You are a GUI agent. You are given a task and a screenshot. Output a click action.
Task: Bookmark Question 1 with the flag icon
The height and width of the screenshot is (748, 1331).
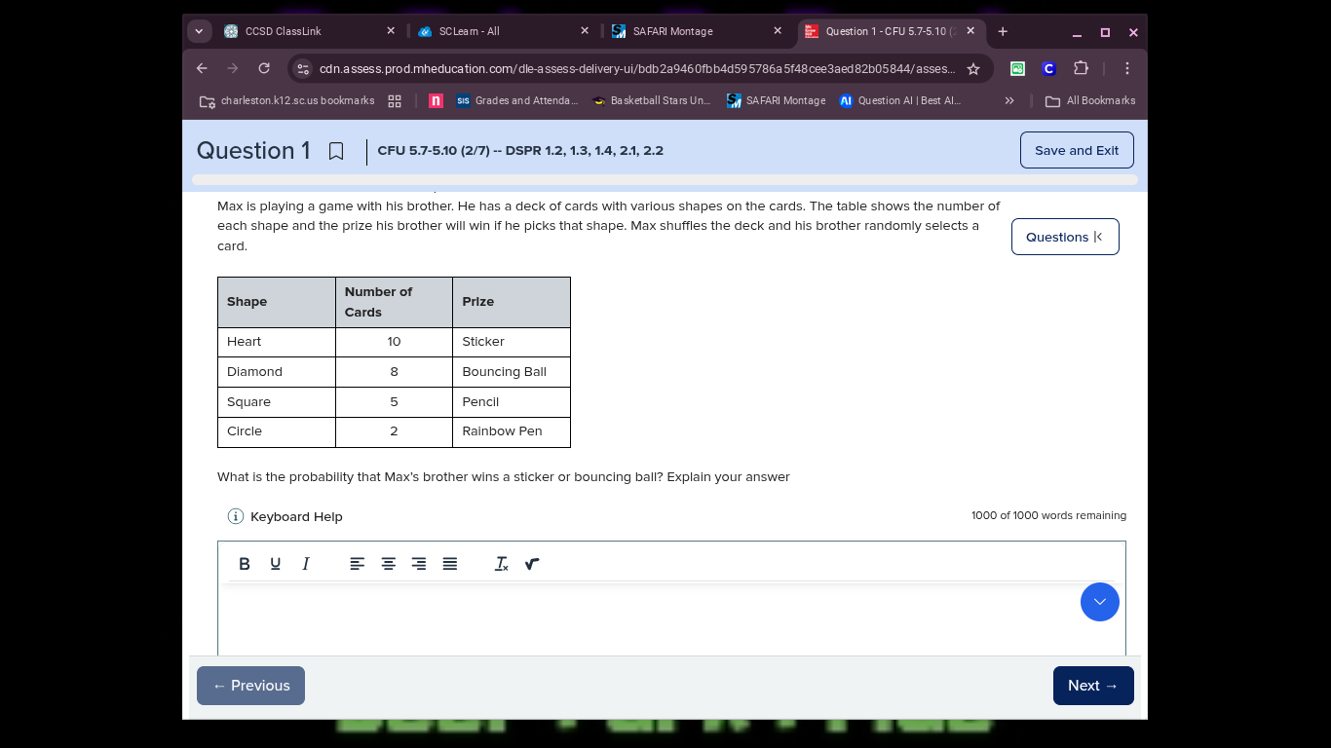(x=336, y=151)
